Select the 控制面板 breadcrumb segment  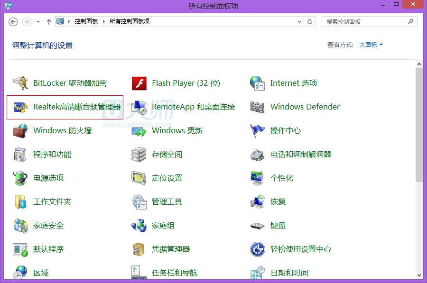tap(86, 21)
